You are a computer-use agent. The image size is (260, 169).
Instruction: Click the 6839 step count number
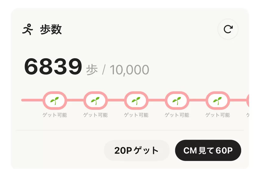pos(53,67)
